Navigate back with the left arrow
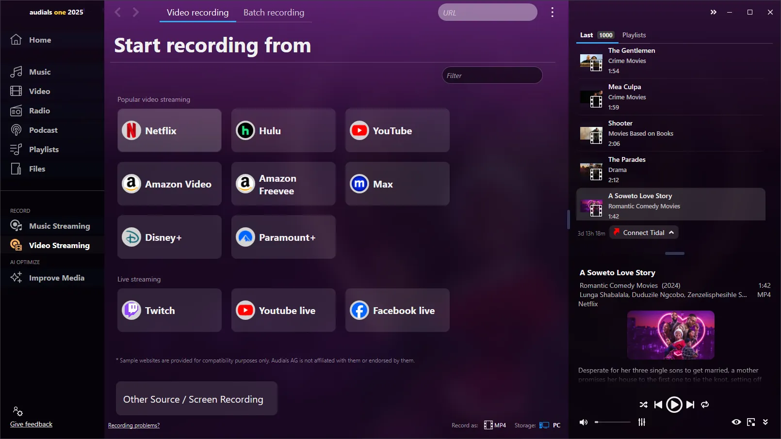The height and width of the screenshot is (439, 781). (x=117, y=12)
